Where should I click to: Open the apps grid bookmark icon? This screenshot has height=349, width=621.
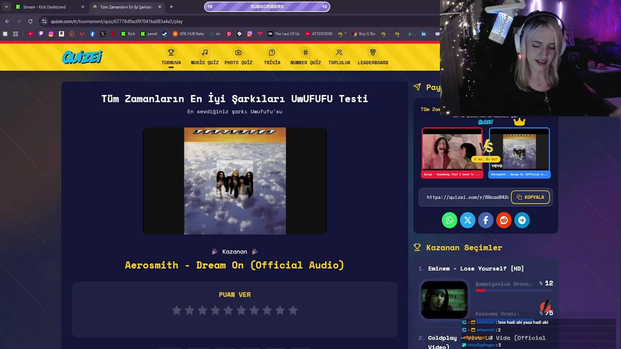(x=16, y=34)
